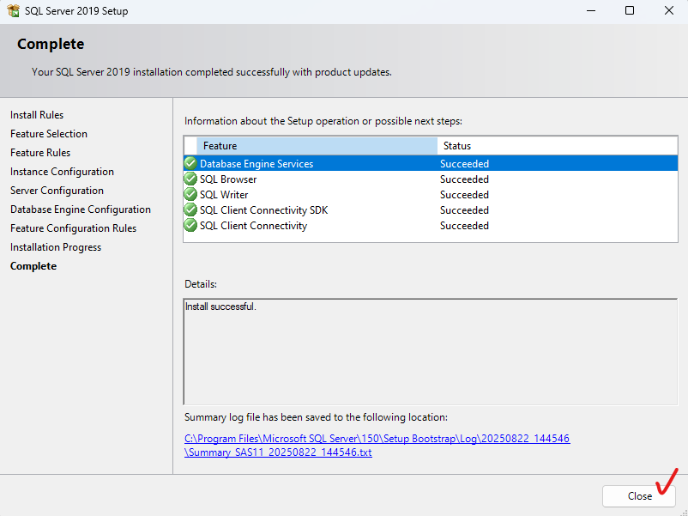Maximize the SQL Server Setup window
The height and width of the screenshot is (516, 688).
(x=630, y=10)
